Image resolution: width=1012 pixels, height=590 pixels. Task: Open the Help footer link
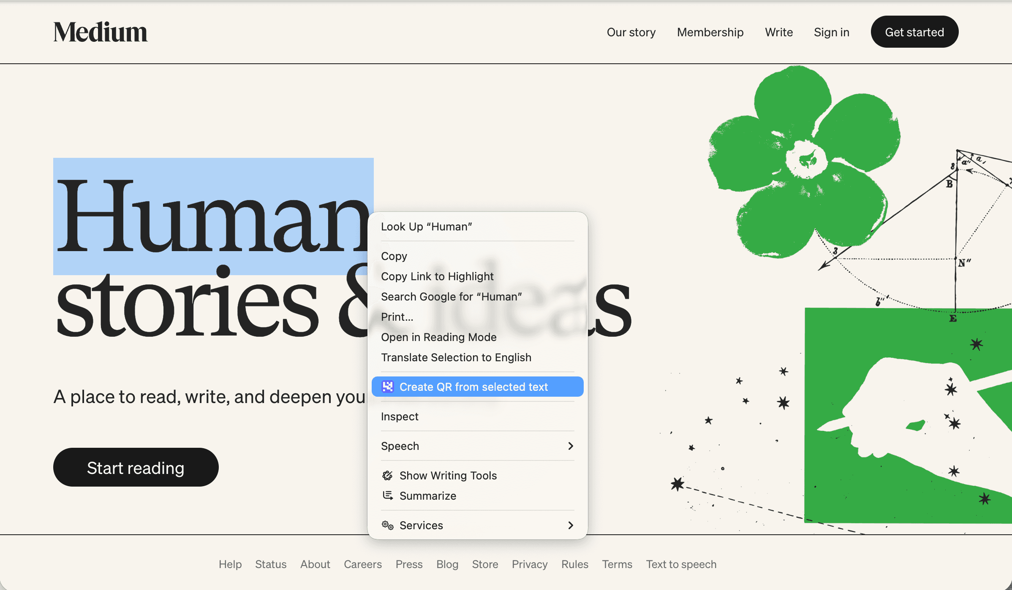230,564
